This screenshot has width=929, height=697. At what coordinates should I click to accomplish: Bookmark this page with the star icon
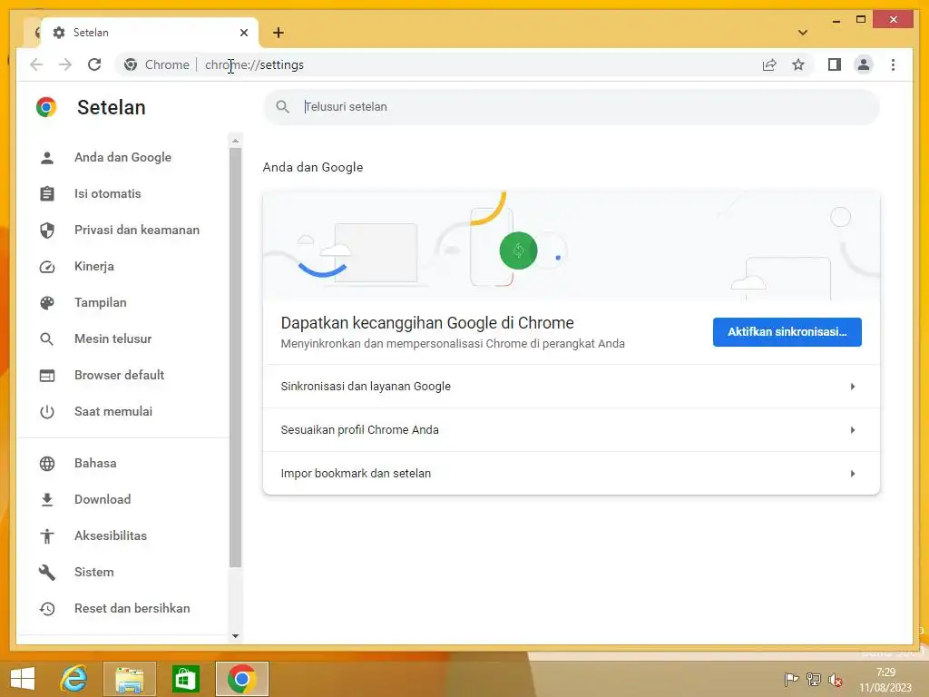(x=798, y=64)
